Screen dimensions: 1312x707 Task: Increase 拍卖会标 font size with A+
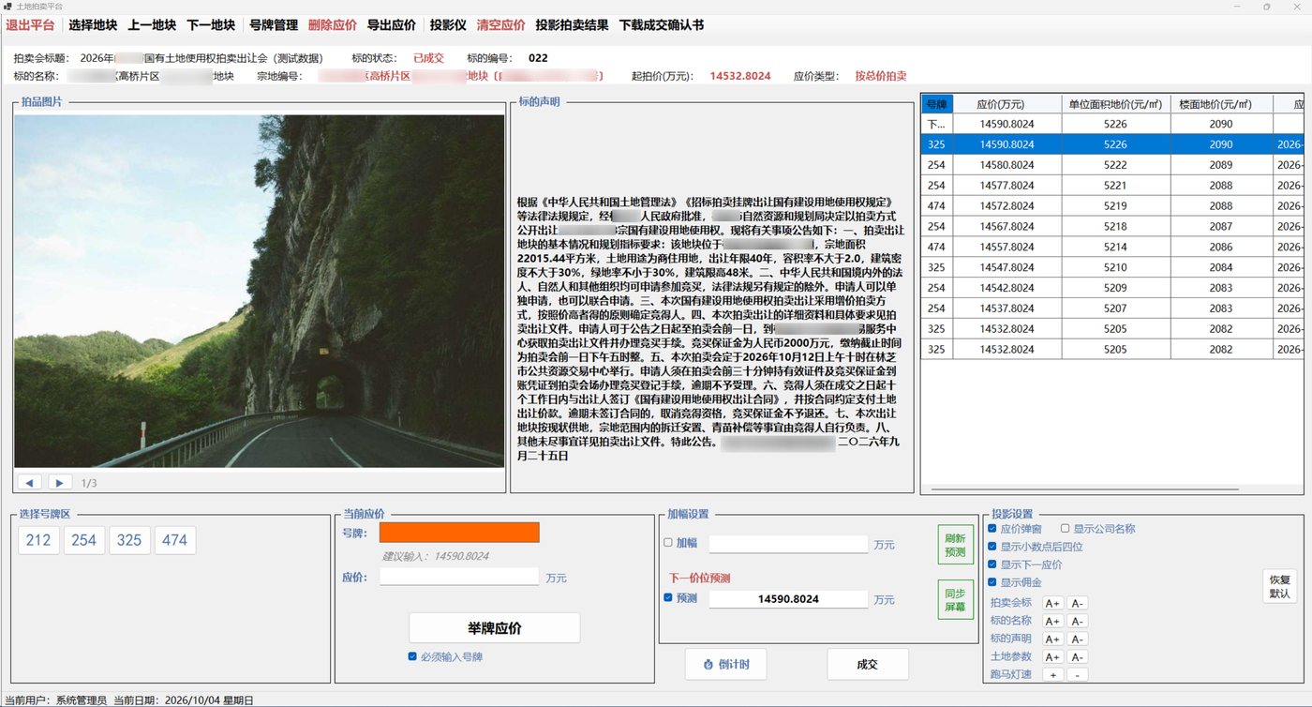click(1052, 603)
